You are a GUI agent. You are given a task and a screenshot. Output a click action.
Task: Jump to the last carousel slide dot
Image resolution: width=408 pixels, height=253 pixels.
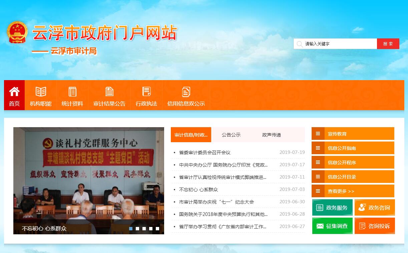tap(157, 229)
